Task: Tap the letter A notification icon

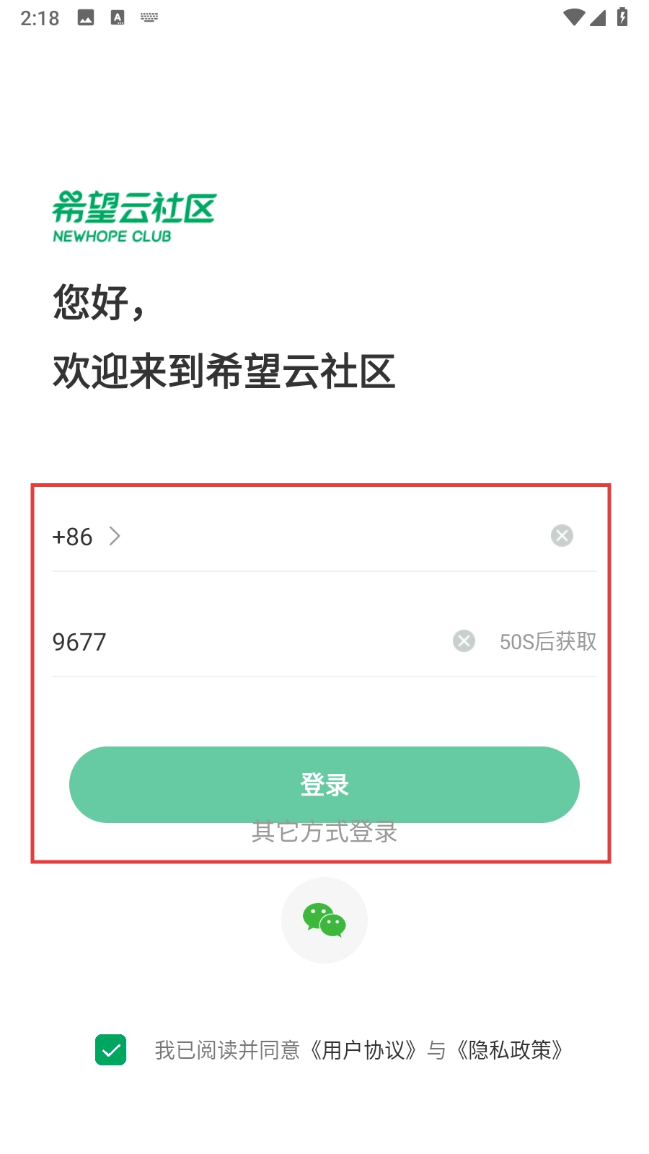Action: [x=118, y=17]
